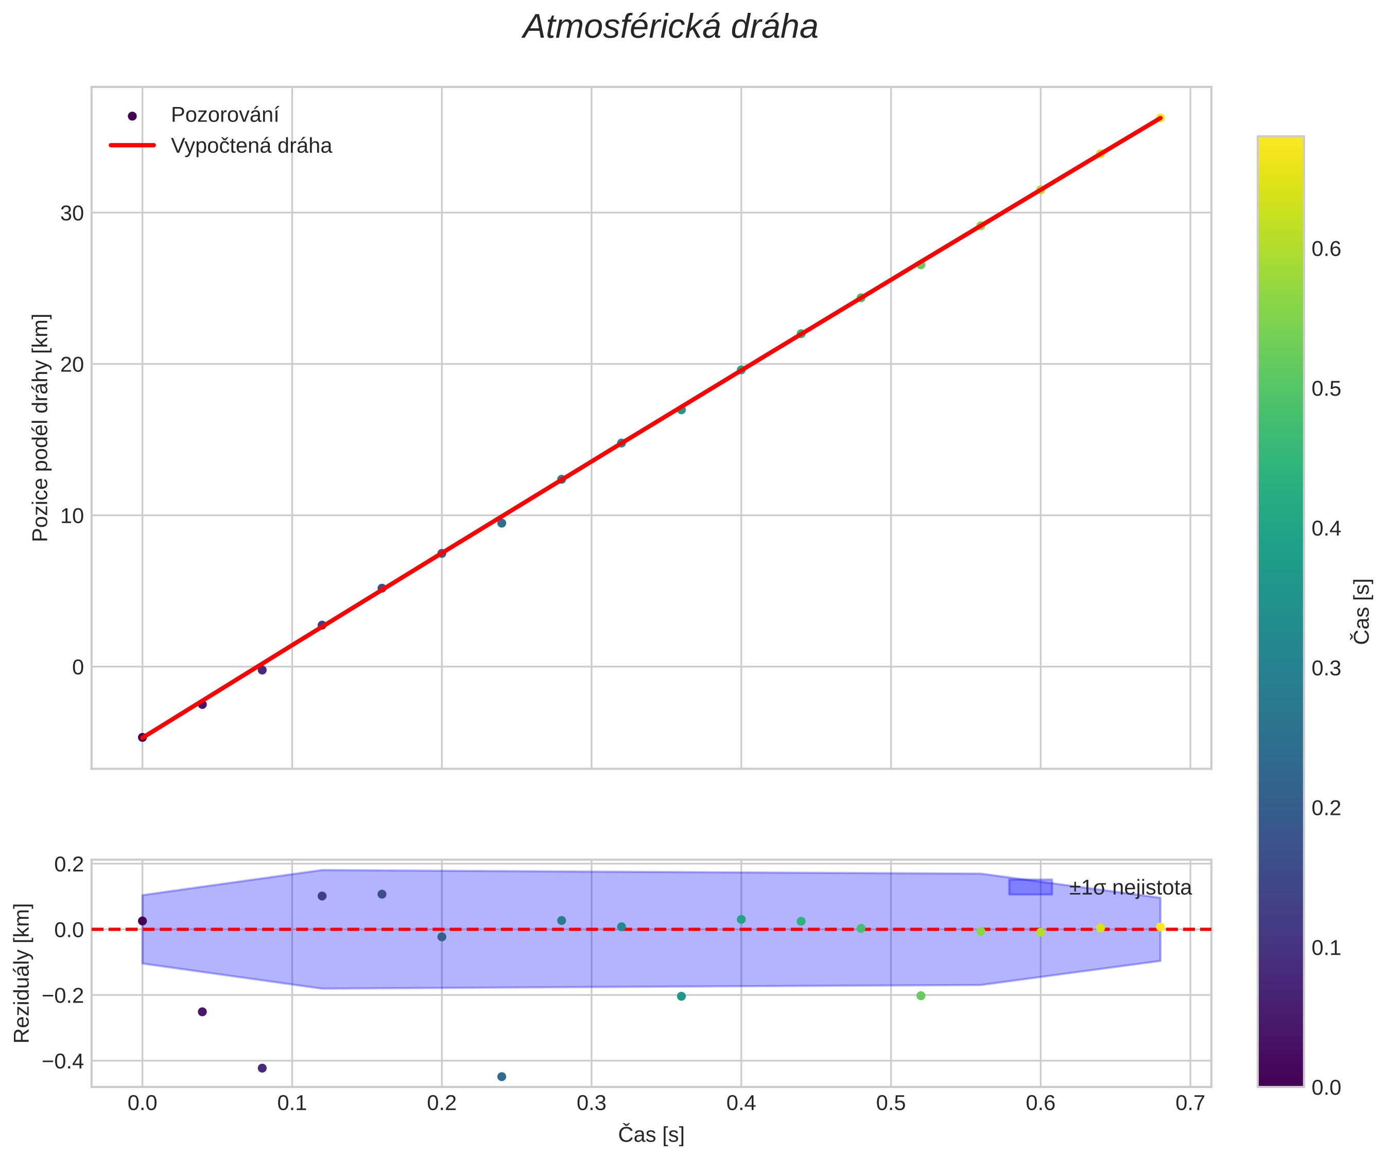
Task: Click the 30 tick label on the upper y-axis
Action: pyautogui.click(x=72, y=213)
